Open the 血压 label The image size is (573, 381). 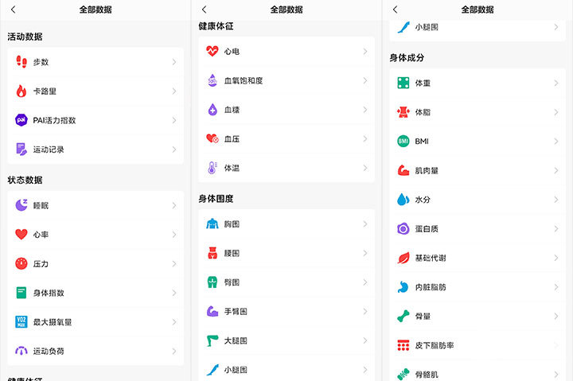(x=232, y=139)
